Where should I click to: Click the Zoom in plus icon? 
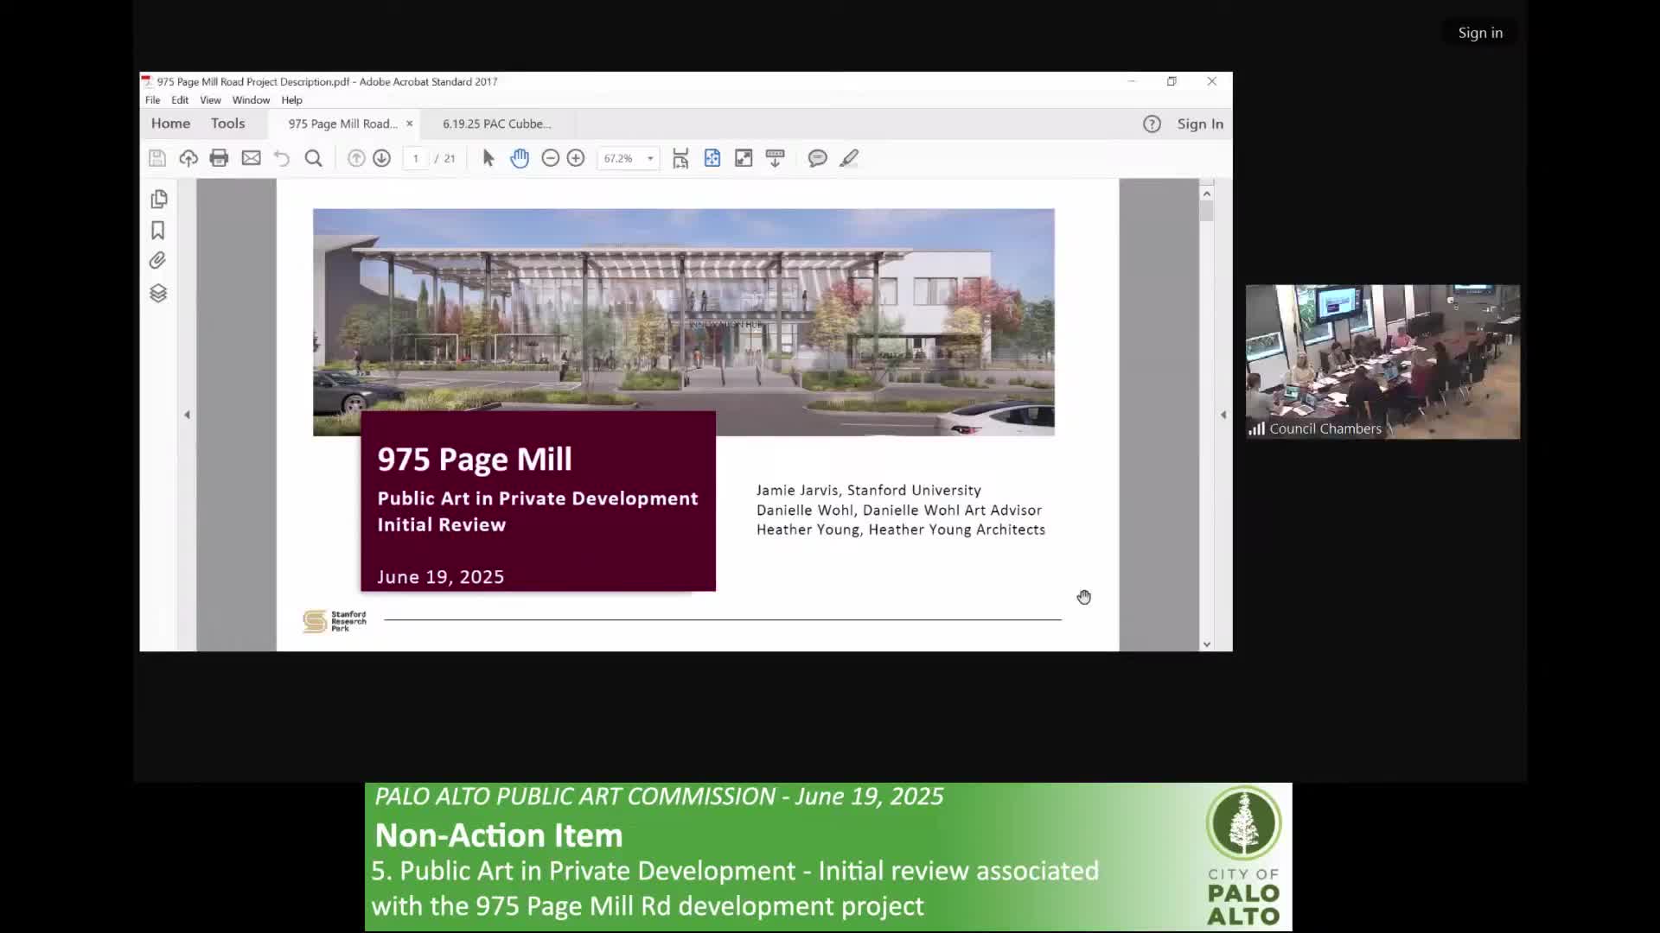[x=576, y=158]
